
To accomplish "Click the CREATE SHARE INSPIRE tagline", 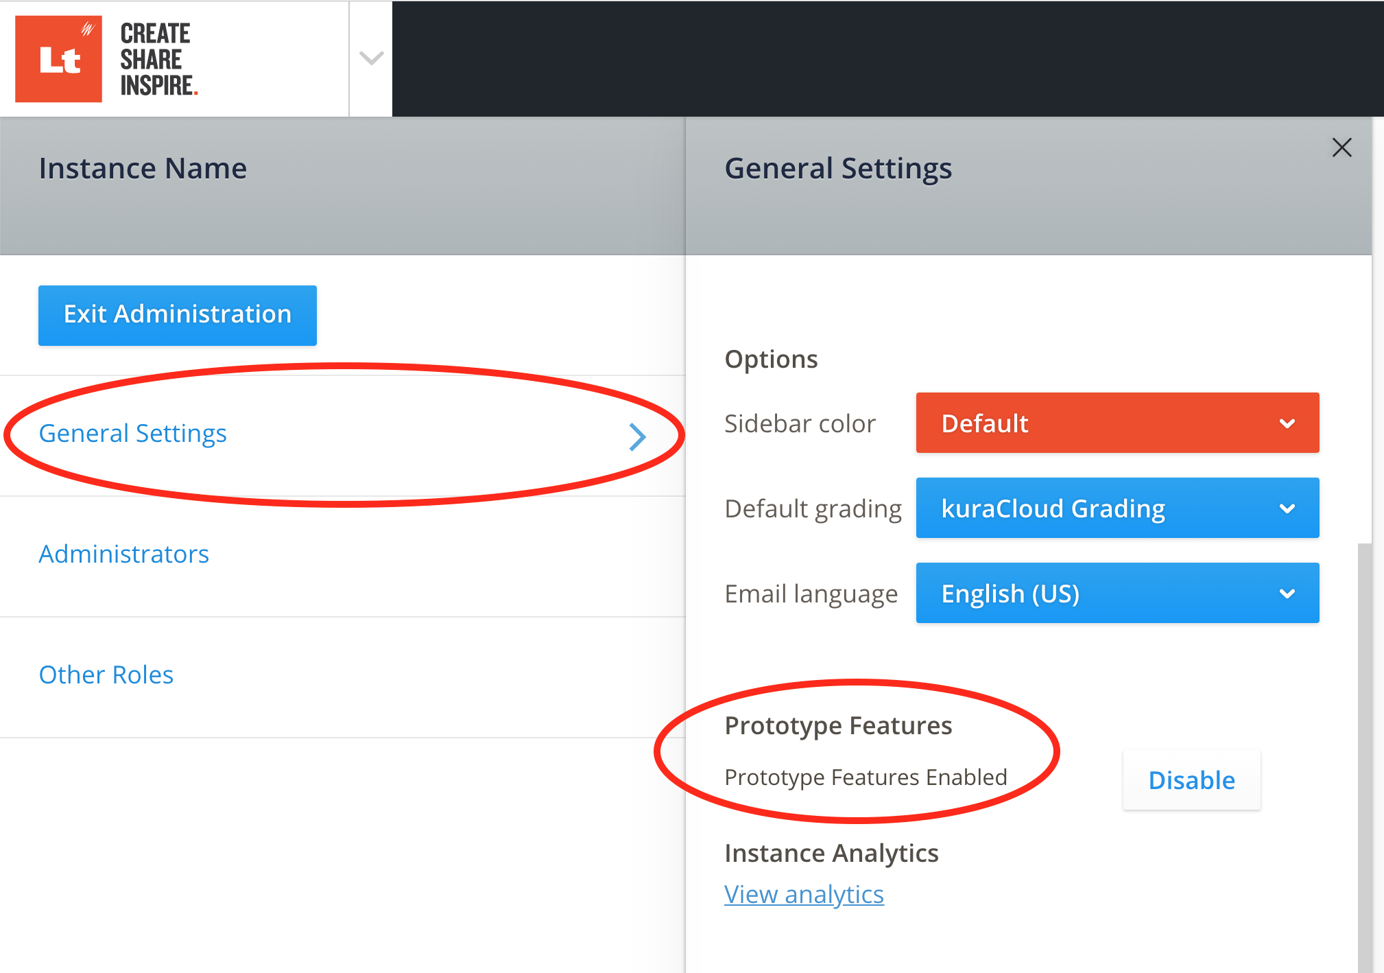I will pos(158,59).
